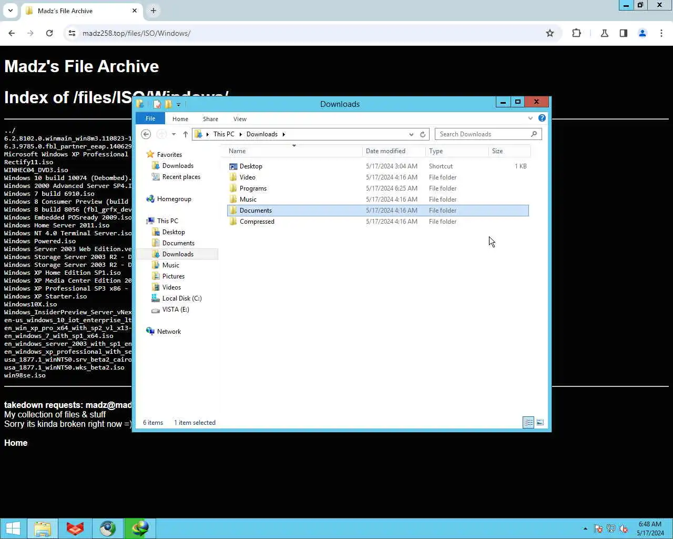Select the Programs folder

[378, 188]
